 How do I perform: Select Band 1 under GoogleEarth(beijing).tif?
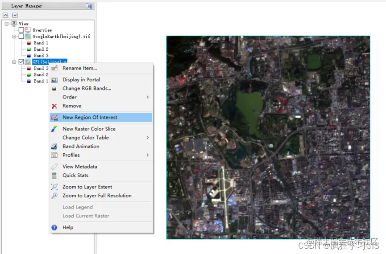click(41, 43)
